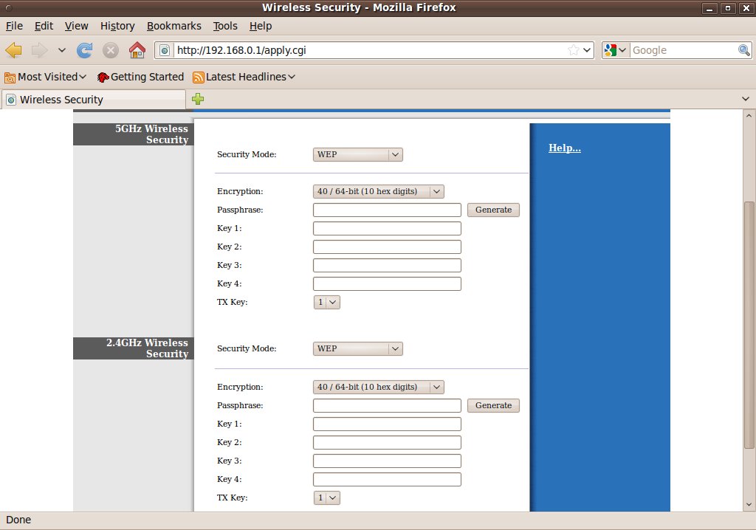Image resolution: width=756 pixels, height=530 pixels.
Task: Reload the page with the refresh icon
Action: [85, 50]
